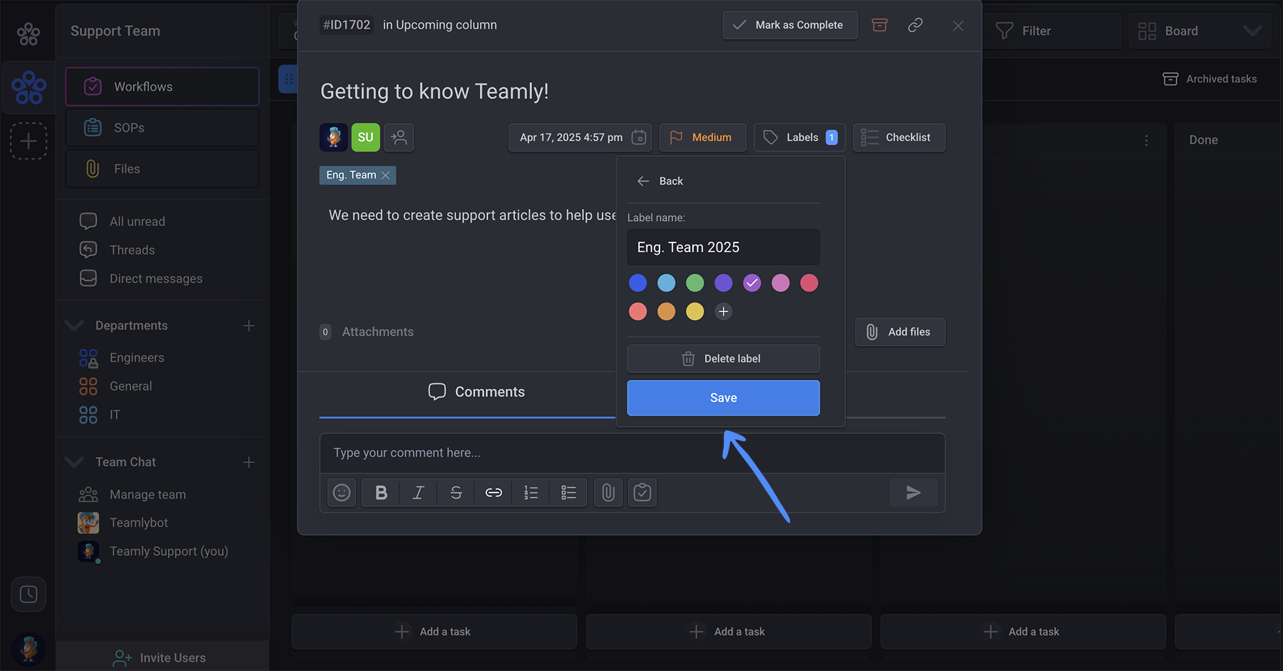Select the yellow label color
The width and height of the screenshot is (1283, 671).
click(695, 311)
